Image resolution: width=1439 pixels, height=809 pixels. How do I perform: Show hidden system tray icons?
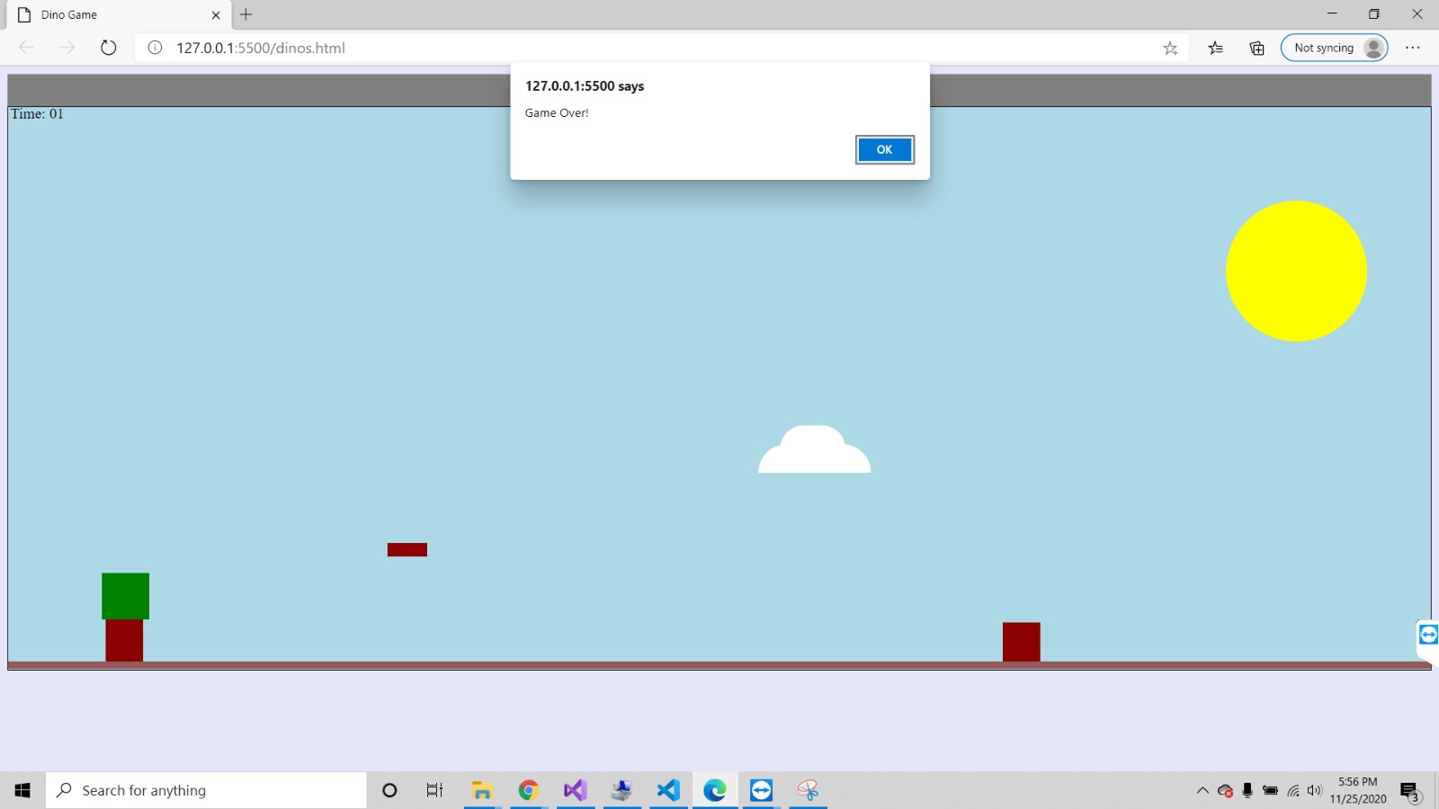[x=1202, y=790]
